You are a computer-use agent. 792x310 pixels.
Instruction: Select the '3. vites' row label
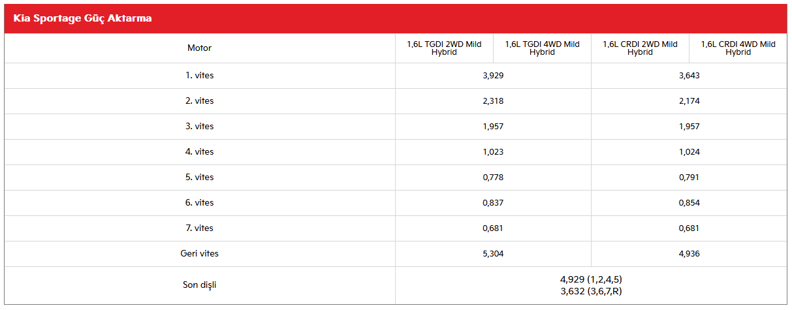point(199,127)
